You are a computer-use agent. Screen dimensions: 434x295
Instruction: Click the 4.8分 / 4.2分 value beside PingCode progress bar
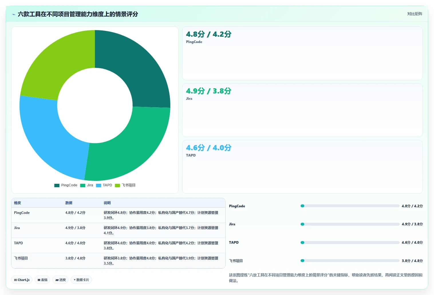click(412, 206)
